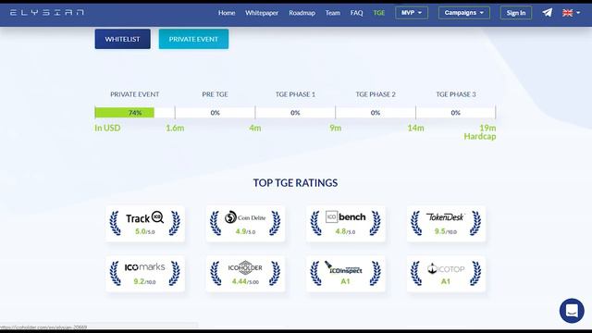This screenshot has height=333, width=592.
Task: Click the '19m Hardcap' label
Action: tap(480, 132)
